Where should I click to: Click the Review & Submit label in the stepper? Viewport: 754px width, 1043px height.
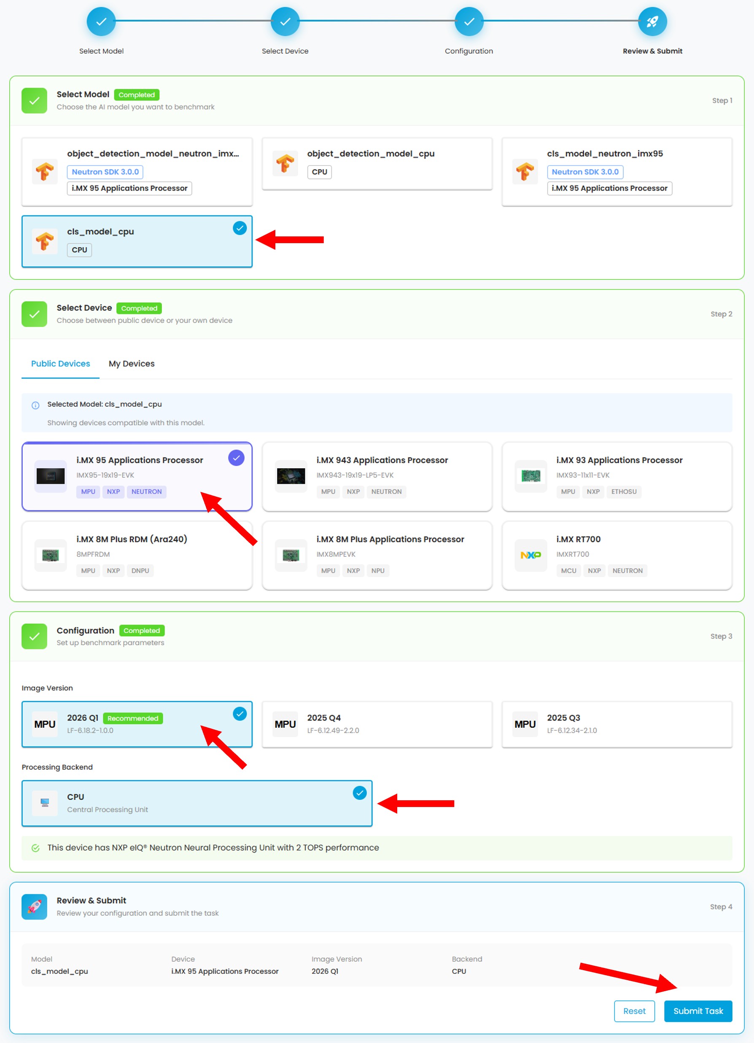point(652,51)
